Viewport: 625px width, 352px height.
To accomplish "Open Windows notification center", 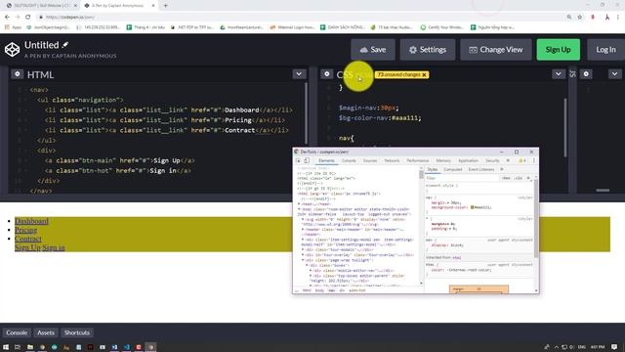I will tap(614, 347).
